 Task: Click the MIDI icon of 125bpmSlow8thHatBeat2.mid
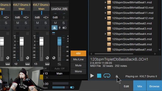[x=109, y=23]
